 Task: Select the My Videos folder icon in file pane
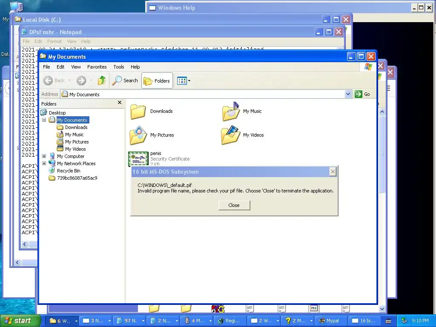[x=230, y=135]
